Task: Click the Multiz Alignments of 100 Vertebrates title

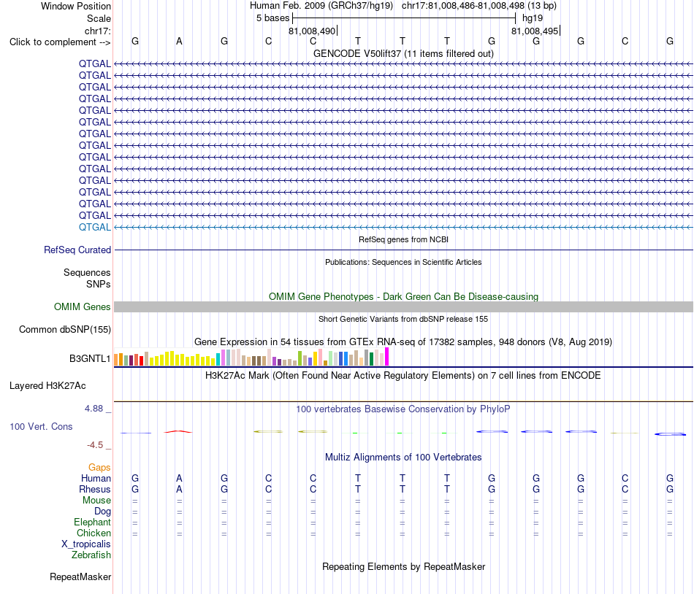Action: click(403, 457)
